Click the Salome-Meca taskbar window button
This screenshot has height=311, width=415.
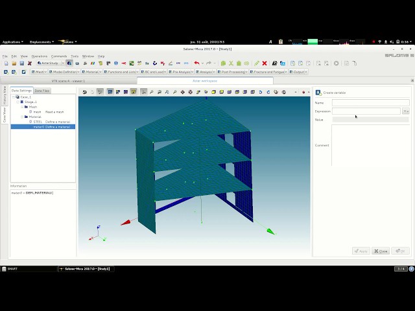pos(86,269)
